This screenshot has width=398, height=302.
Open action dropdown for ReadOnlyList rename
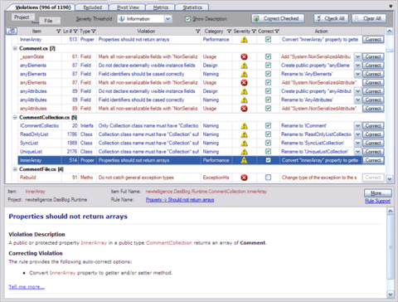pos(357,134)
